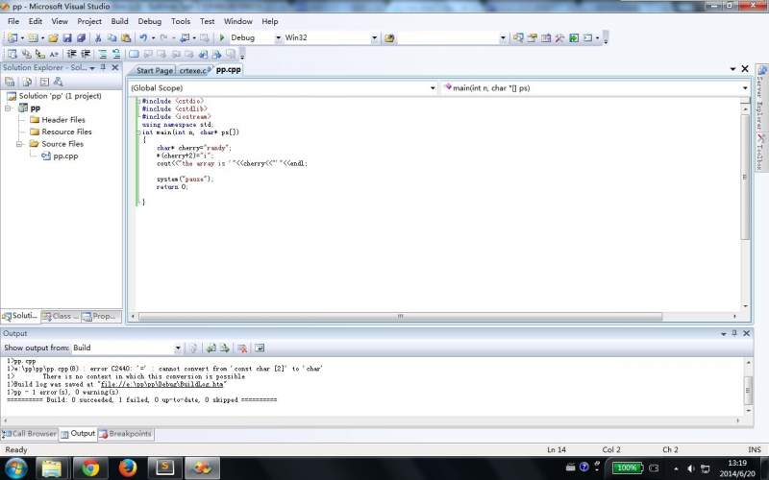The image size is (769, 480).
Task: Click Find in Files icon
Action: (x=389, y=37)
